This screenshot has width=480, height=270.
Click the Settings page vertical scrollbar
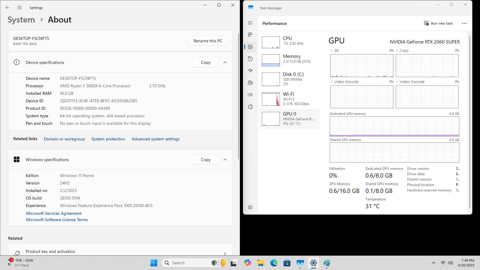238,96
